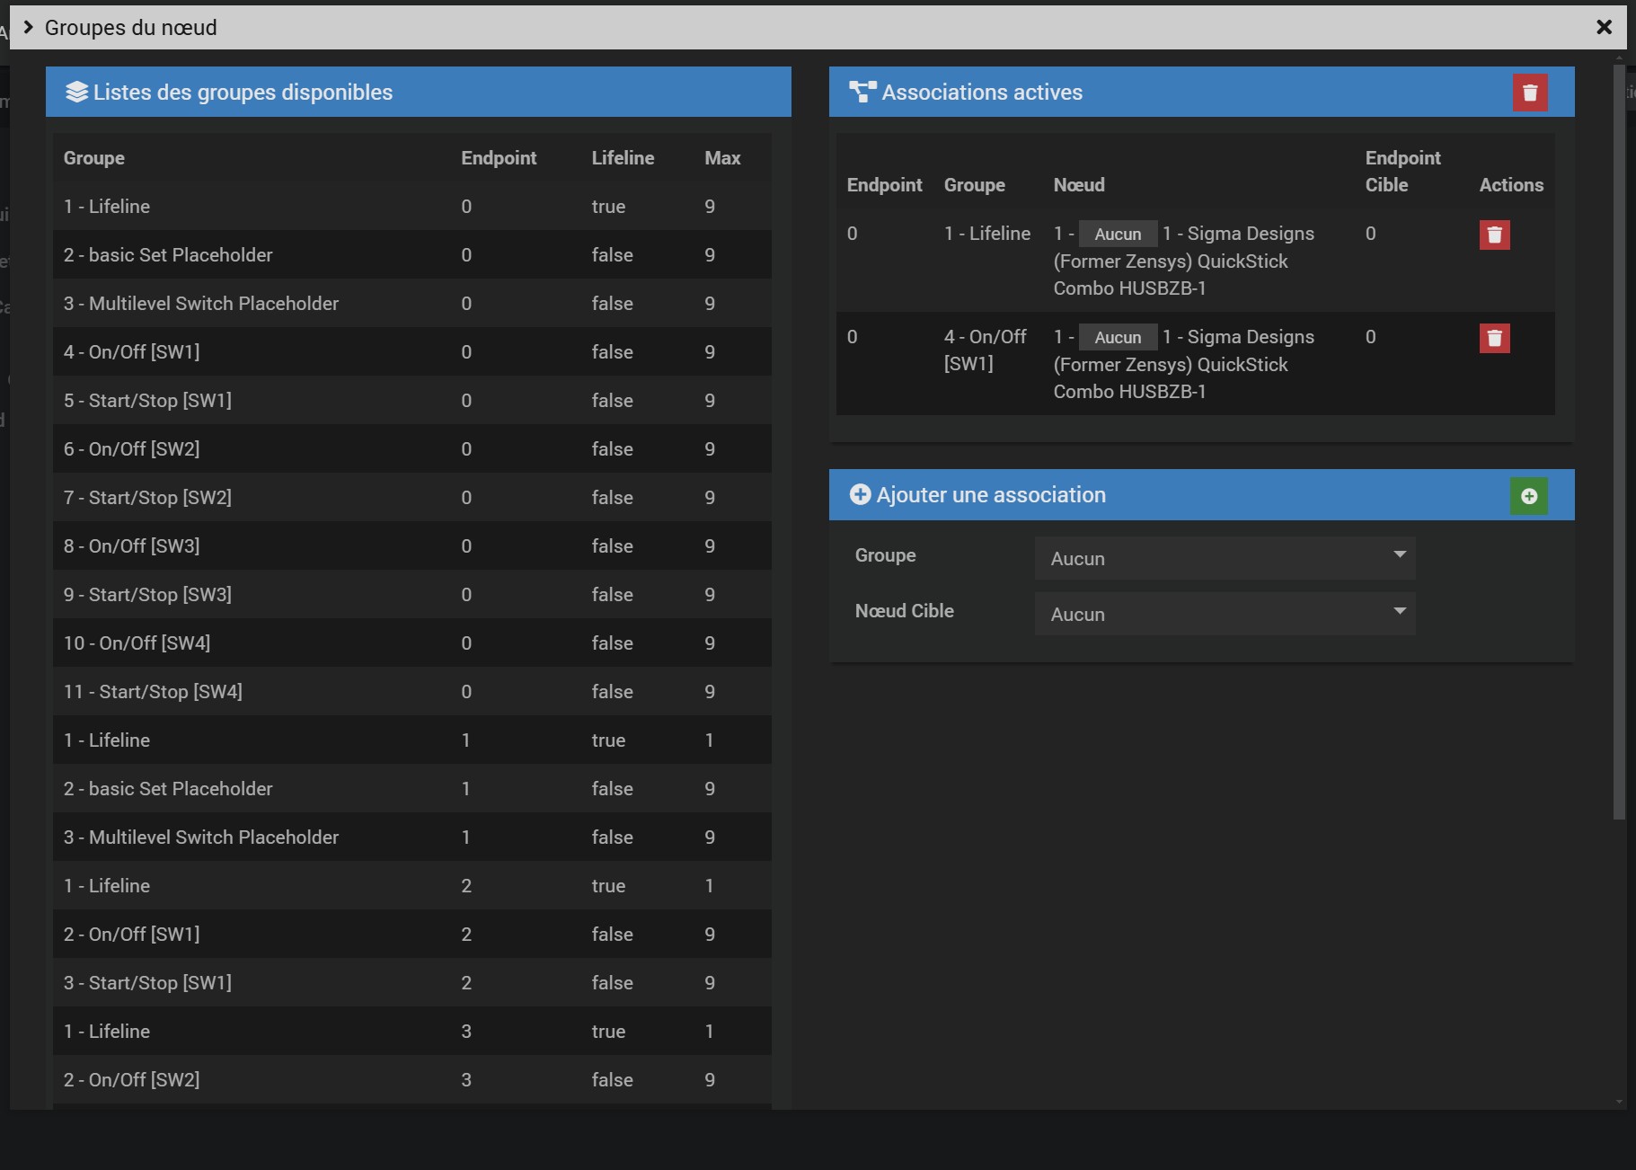
Task: Click the stacked layers icon beside Listes des groupes
Action: tap(77, 92)
